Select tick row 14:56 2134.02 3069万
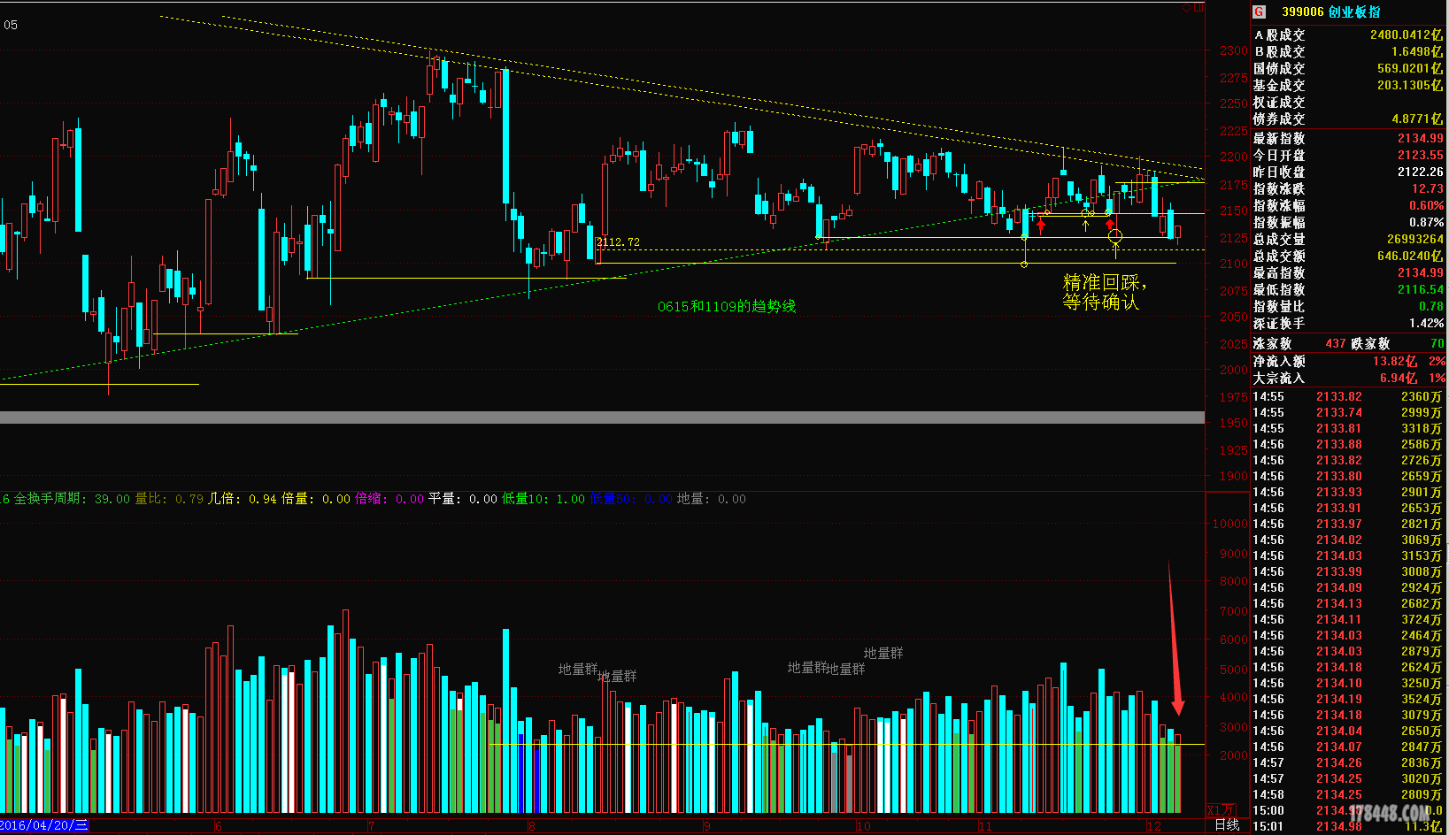The width and height of the screenshot is (1449, 835). pos(1348,540)
